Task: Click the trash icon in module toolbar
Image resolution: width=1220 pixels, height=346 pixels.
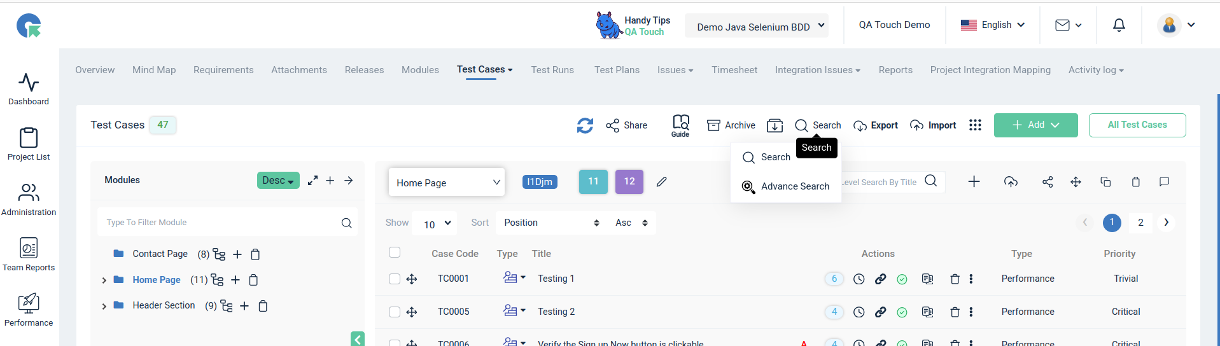Action: tap(1135, 182)
